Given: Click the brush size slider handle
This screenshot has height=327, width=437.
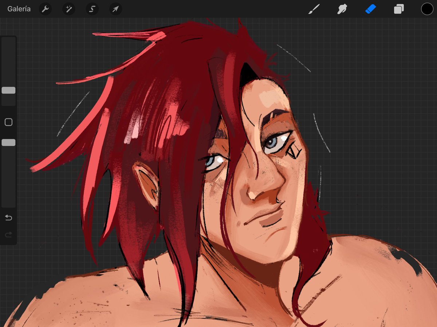Looking at the screenshot, I should [x=8, y=90].
